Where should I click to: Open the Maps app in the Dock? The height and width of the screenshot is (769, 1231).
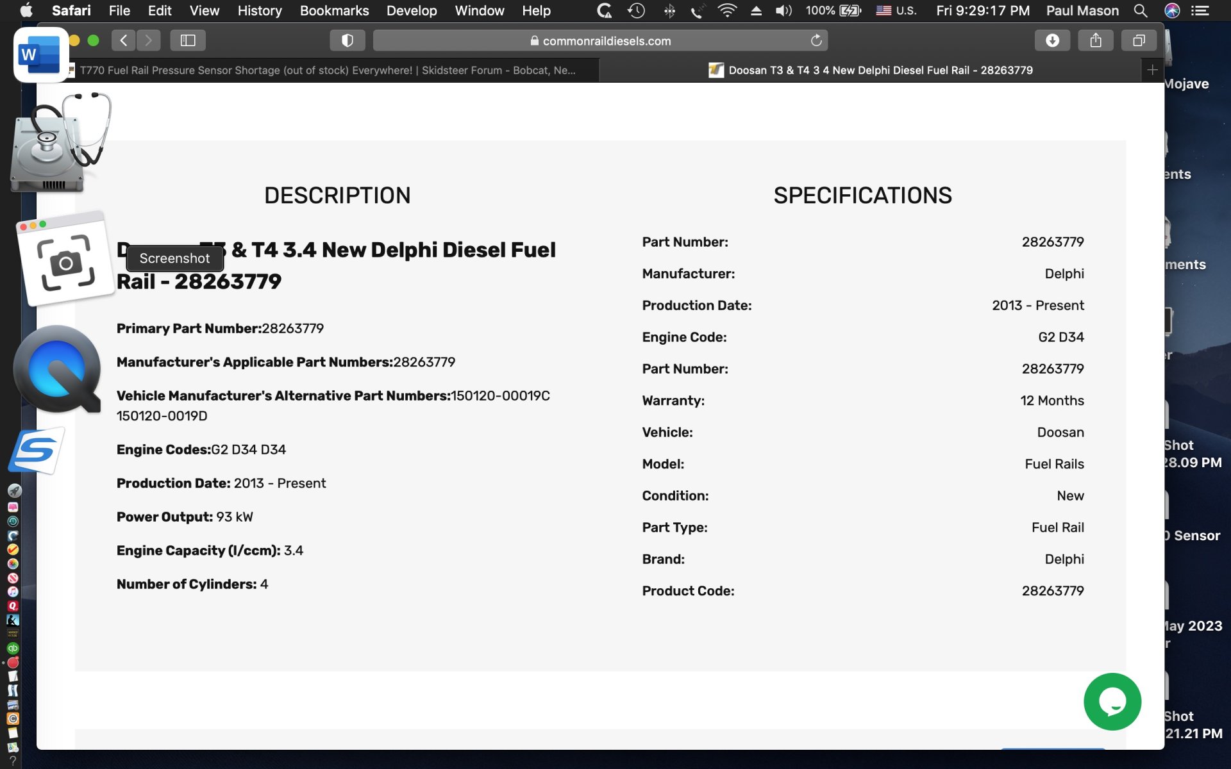point(13,747)
